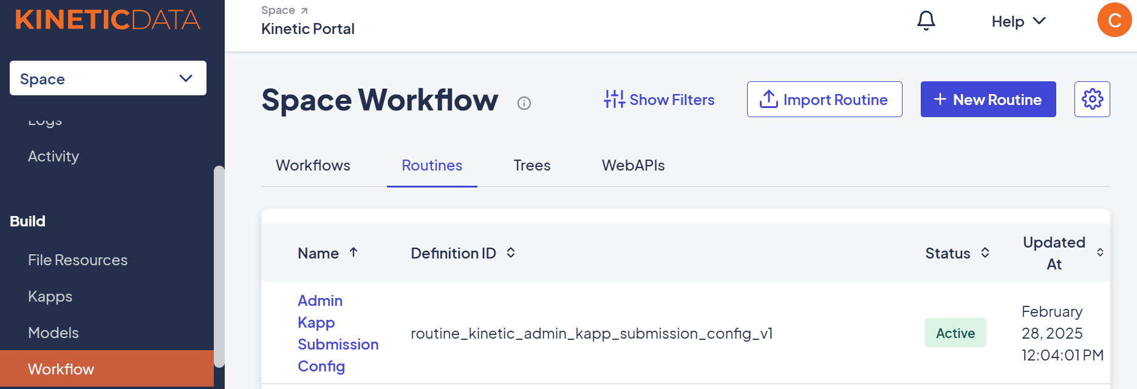Image resolution: width=1137 pixels, height=389 pixels.
Task: Click the user avatar circle C
Action: [x=1115, y=20]
